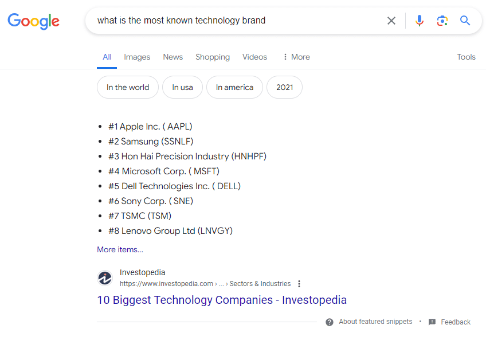486x344 pixels.
Task: Expand the More search categories menu
Action: pyautogui.click(x=296, y=57)
